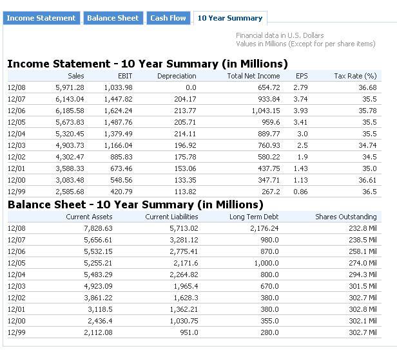Click the EPS column header
The width and height of the screenshot is (397, 353).
click(302, 76)
